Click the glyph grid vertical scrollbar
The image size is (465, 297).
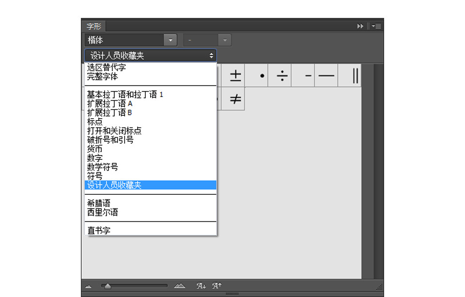coord(378,171)
